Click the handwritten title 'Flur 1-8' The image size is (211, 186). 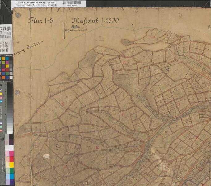pos(40,20)
